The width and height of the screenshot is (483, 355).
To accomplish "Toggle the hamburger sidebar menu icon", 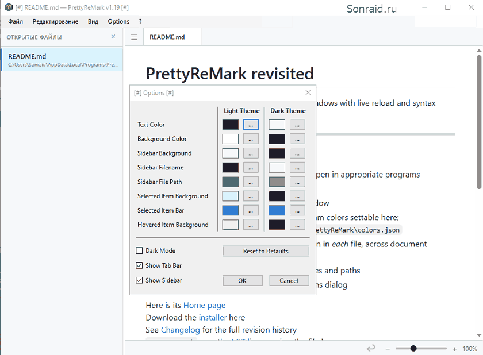I will tap(134, 37).
